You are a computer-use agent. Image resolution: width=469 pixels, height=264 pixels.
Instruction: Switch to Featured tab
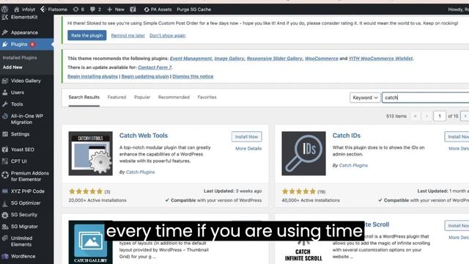(x=117, y=98)
